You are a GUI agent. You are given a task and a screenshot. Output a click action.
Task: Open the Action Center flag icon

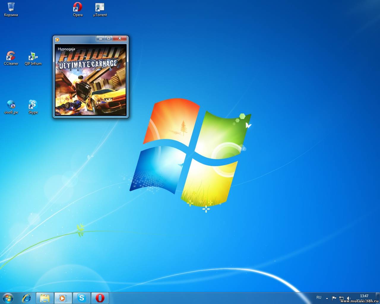click(334, 298)
